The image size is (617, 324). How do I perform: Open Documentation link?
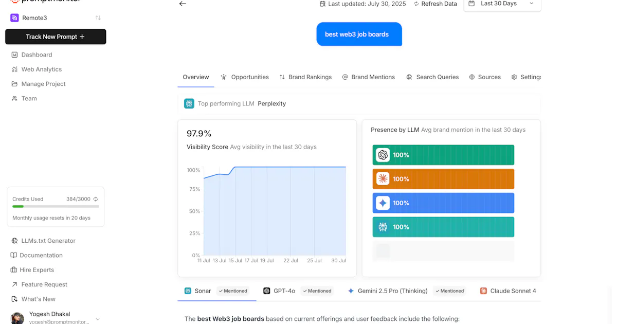coord(41,255)
